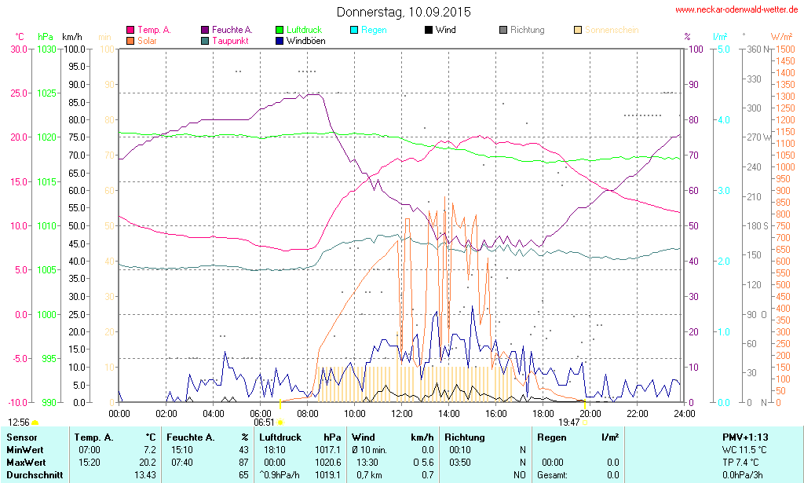Click the orange Solar legend square

tap(130, 41)
